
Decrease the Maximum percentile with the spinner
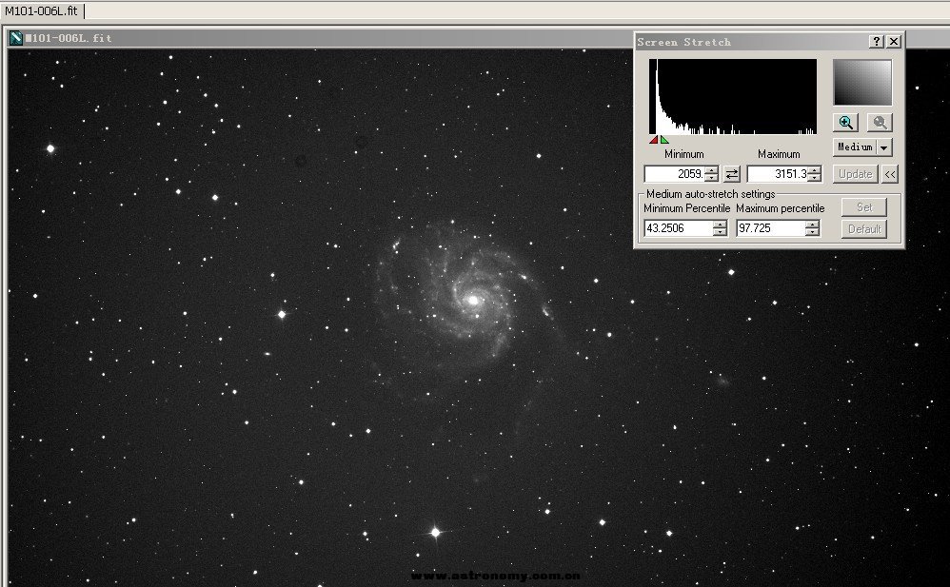(812, 232)
